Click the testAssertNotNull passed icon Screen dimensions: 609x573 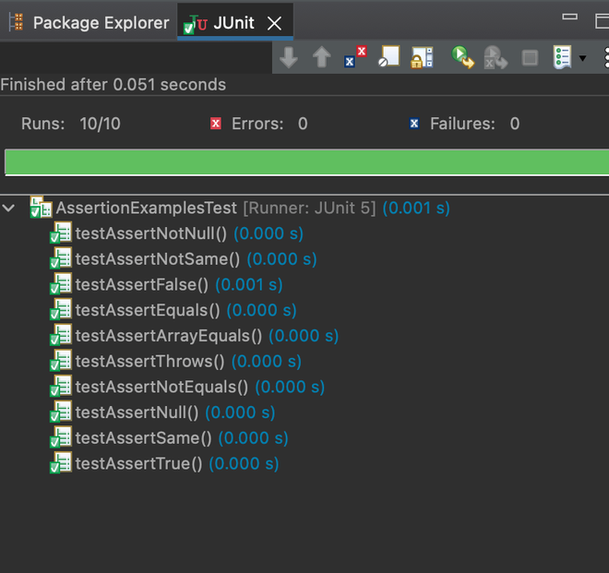click(x=61, y=233)
